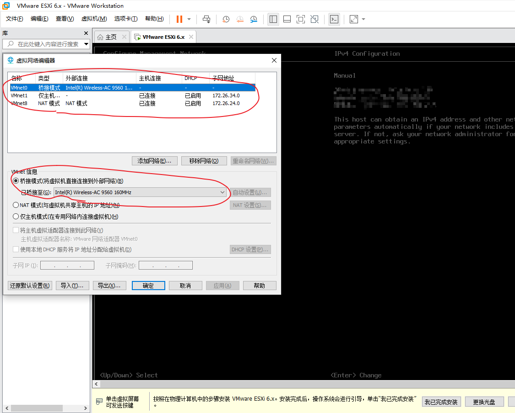Toggle the library sidebar view icon
The image size is (515, 413).
coord(273,19)
